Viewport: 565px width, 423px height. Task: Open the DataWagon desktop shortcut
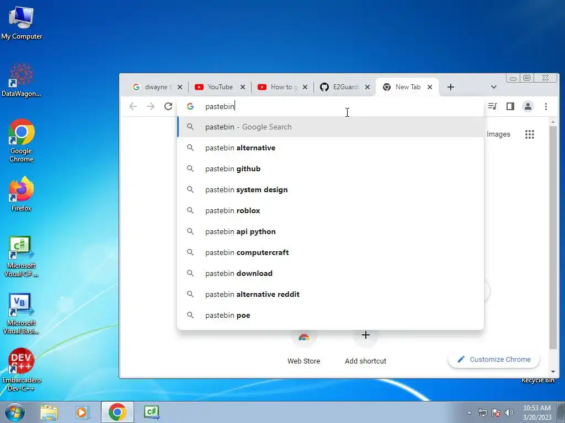22,80
